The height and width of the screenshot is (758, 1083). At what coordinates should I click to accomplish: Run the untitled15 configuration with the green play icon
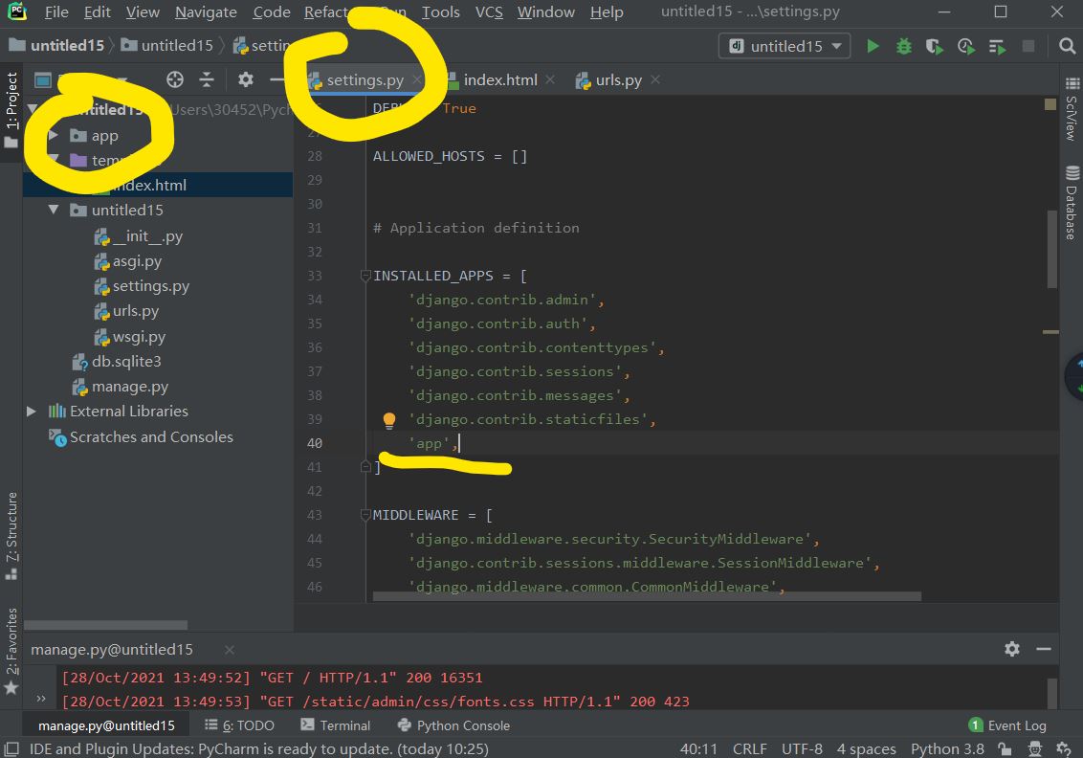tap(873, 46)
